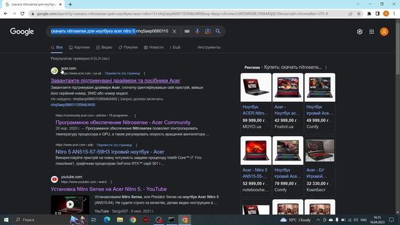Open options for sponsored shopping block

click(x=326, y=67)
